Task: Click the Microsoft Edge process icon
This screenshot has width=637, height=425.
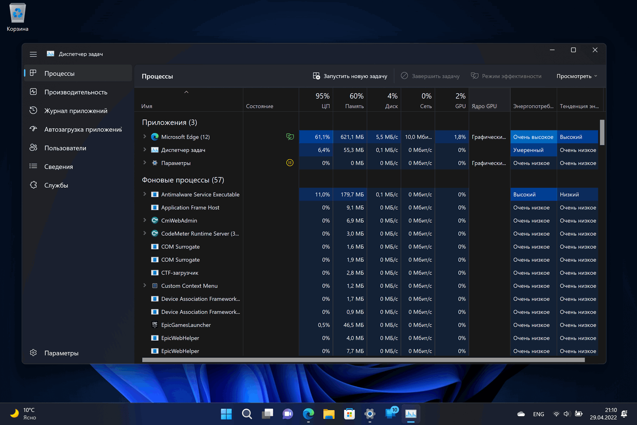Action: [x=155, y=137]
